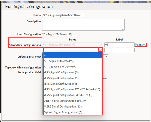Click the Topic product field label
Viewport: 151px width, 122px height.
(30, 72)
